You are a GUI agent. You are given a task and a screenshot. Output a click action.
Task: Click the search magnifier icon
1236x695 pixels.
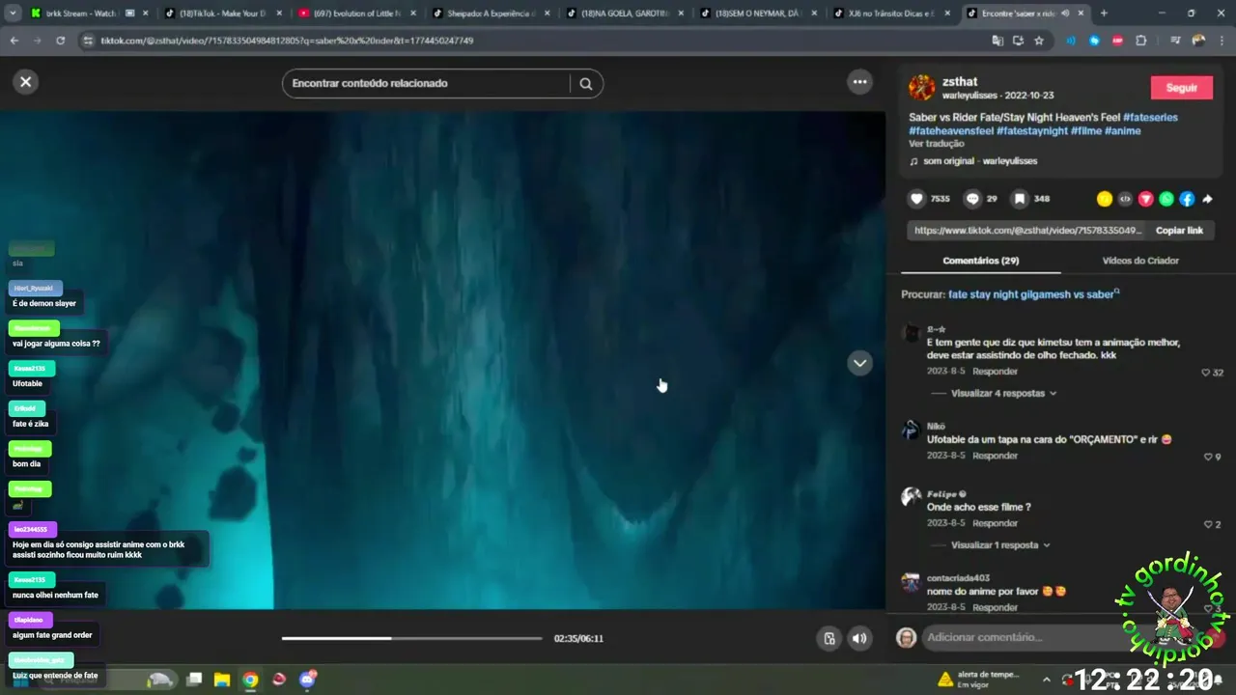(x=586, y=84)
